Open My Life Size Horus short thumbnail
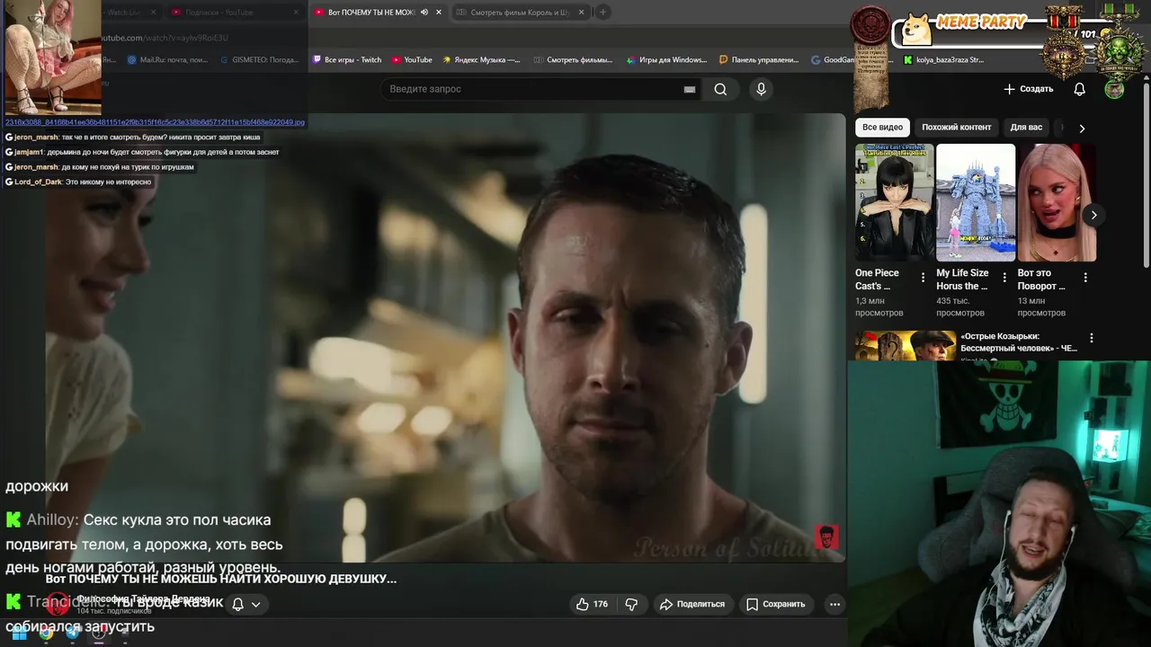 (976, 203)
